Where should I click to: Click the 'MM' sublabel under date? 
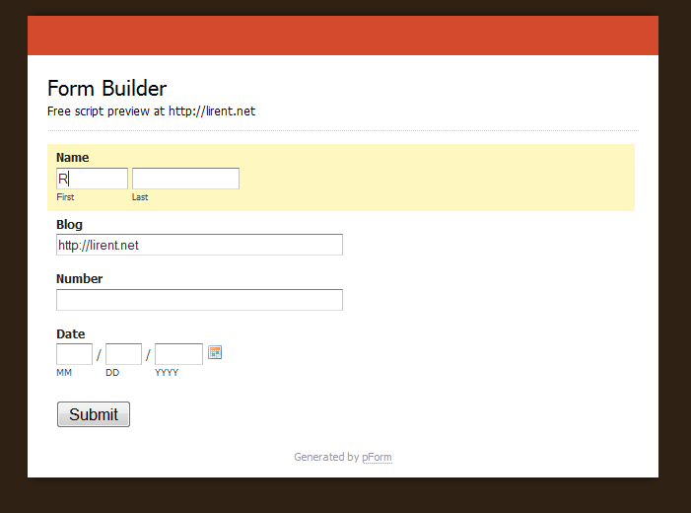tap(64, 373)
